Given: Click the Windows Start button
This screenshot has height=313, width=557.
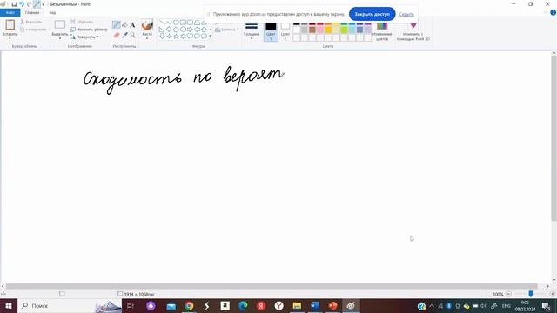Looking at the screenshot, I should (x=9, y=305).
